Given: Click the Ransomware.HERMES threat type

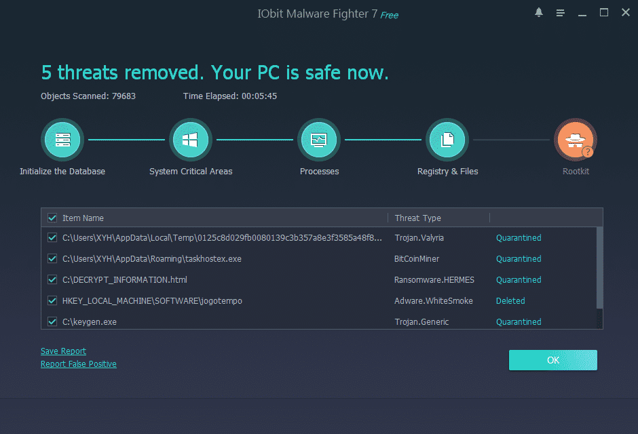Looking at the screenshot, I should [434, 280].
